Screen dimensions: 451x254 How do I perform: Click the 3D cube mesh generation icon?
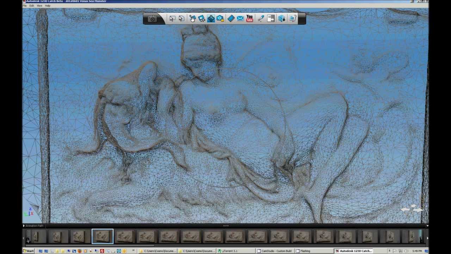pyautogui.click(x=282, y=19)
